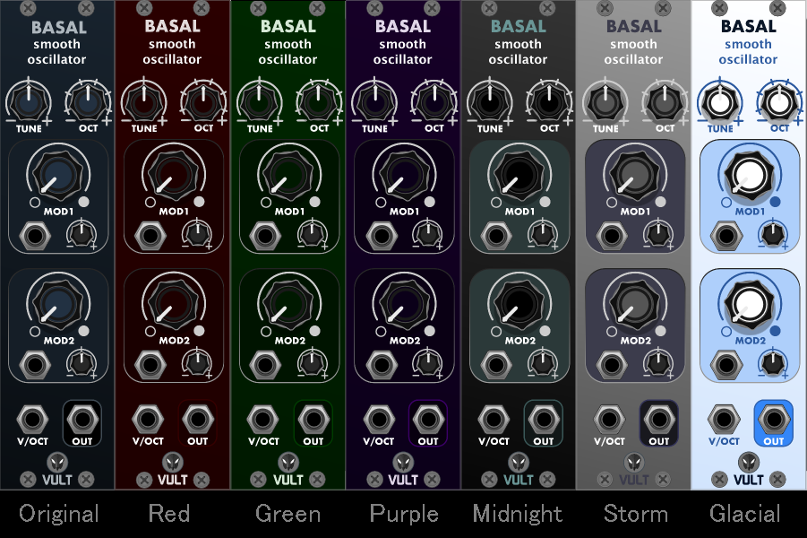Click the OCT knob on Green module
This screenshot has height=538, width=807.
pyautogui.click(x=319, y=101)
